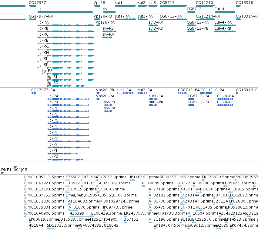Screen dimensions: 258x230
Task: Click EST SD12735.5prime
Action: pyautogui.click(x=62, y=225)
